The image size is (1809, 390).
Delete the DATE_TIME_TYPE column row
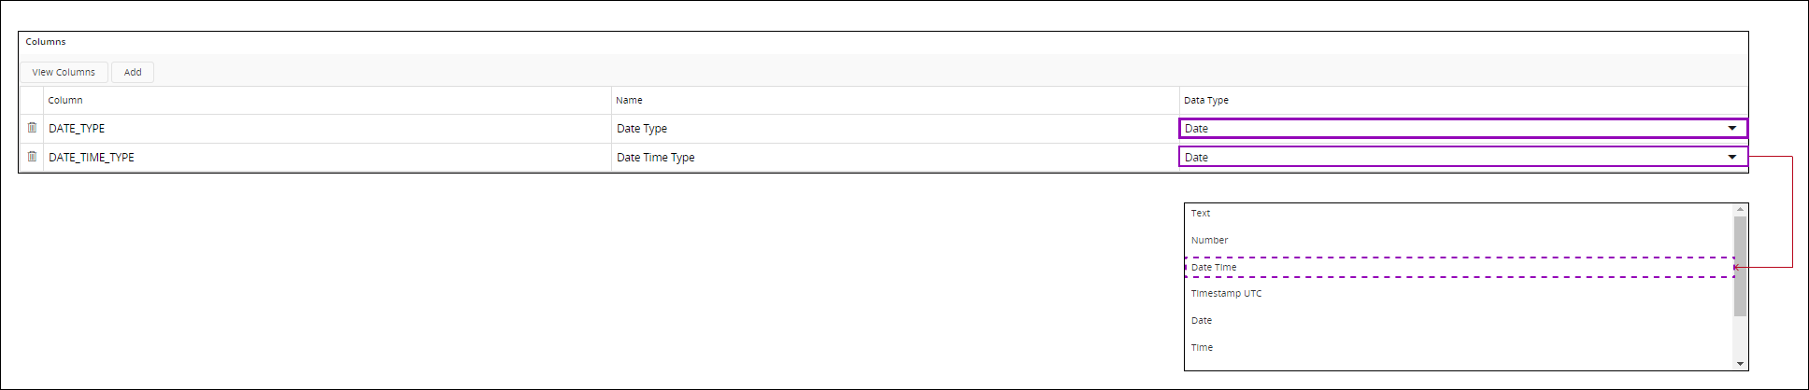[32, 157]
